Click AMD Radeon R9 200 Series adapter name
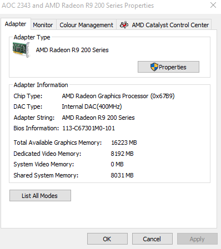This screenshot has width=221, height=249. pyautogui.click(x=72, y=50)
